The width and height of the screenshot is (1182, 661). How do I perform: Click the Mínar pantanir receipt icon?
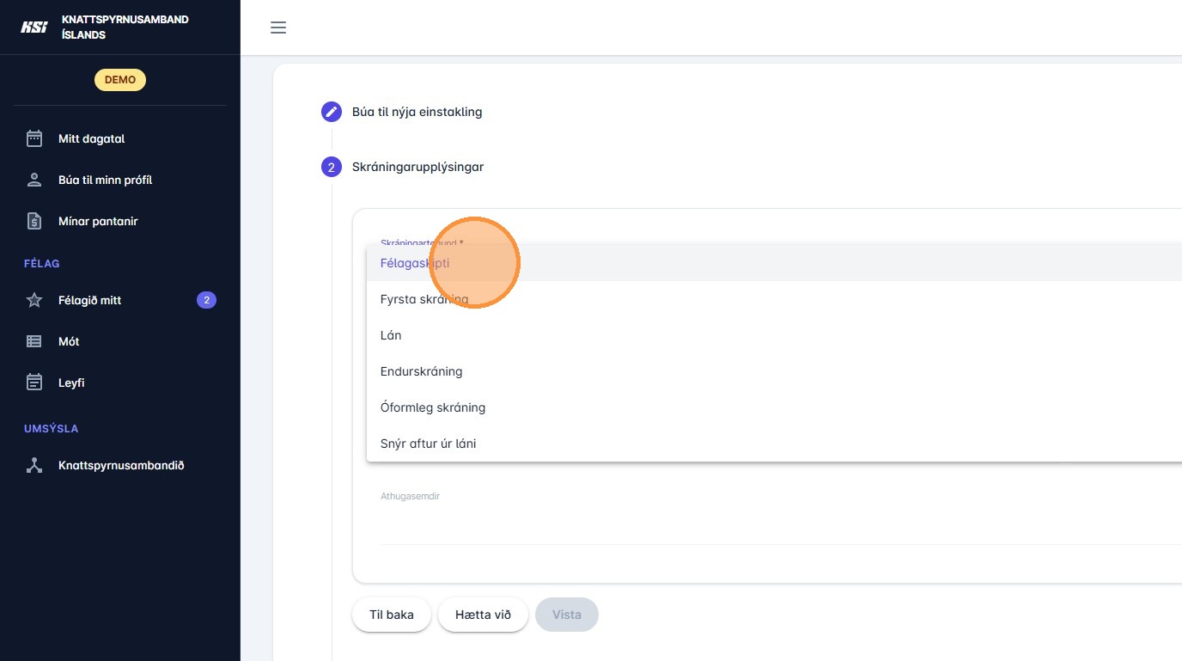point(34,221)
